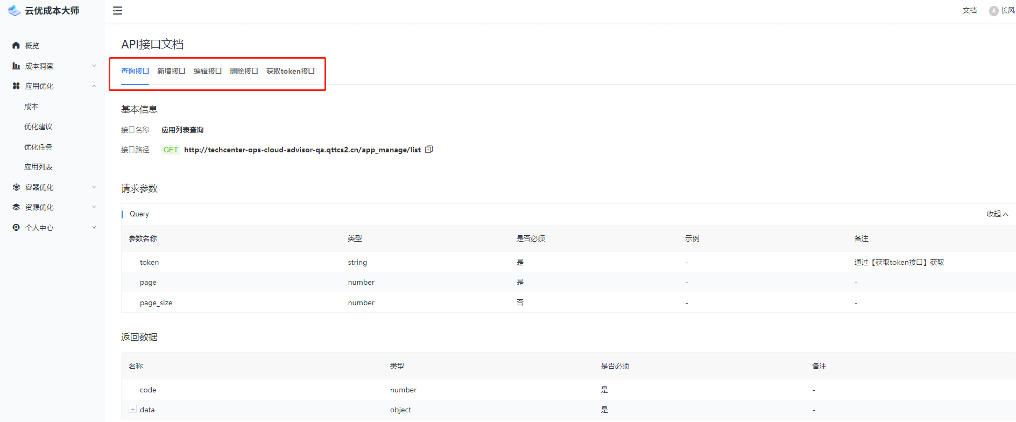The height and width of the screenshot is (422, 1016).
Task: Click the page parameter cell
Action: tap(148, 283)
